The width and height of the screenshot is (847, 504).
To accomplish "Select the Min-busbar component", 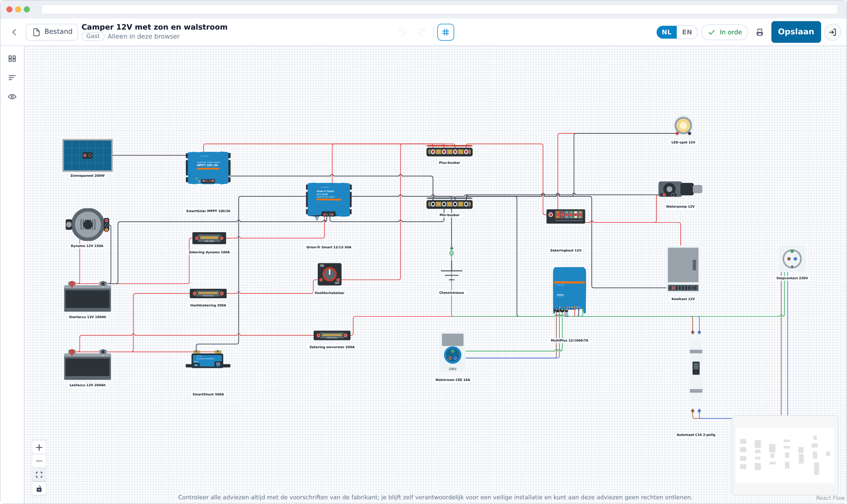I will (449, 204).
